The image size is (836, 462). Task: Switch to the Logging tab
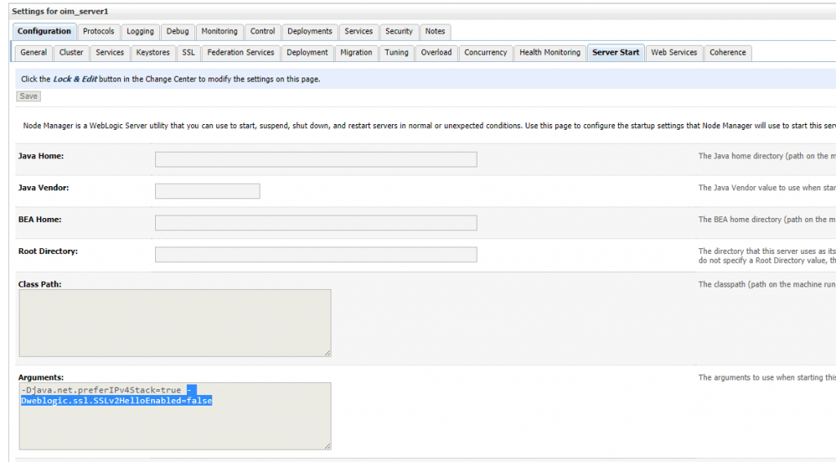click(140, 31)
